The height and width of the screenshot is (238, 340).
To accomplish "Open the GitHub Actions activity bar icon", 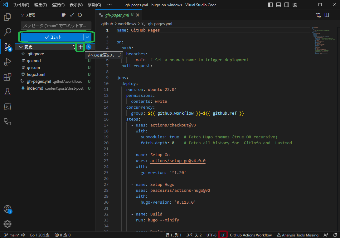I will (x=7, y=122).
